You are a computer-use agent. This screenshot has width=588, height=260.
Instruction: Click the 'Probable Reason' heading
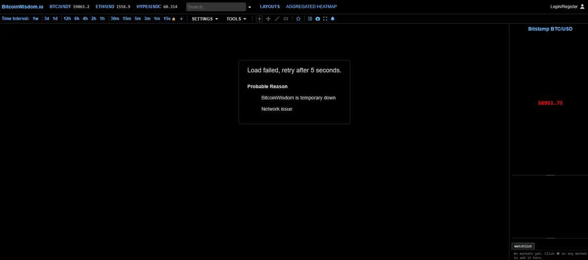tap(267, 87)
